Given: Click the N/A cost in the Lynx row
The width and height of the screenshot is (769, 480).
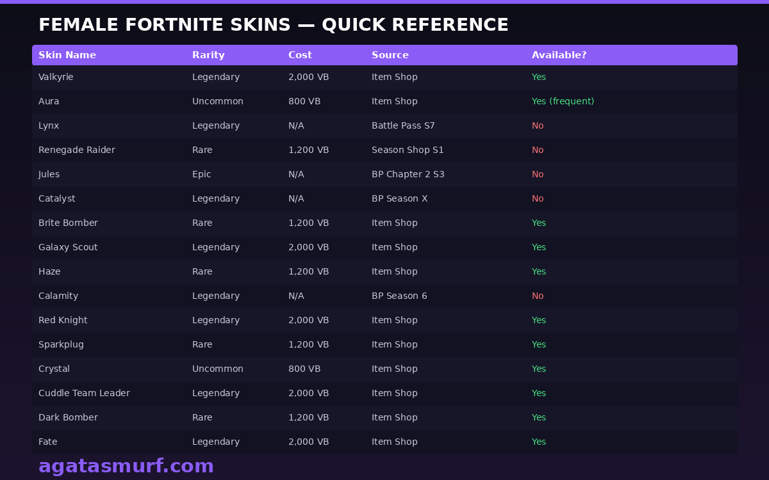Looking at the screenshot, I should (x=296, y=125).
